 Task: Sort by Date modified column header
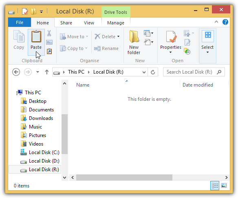click(x=198, y=85)
